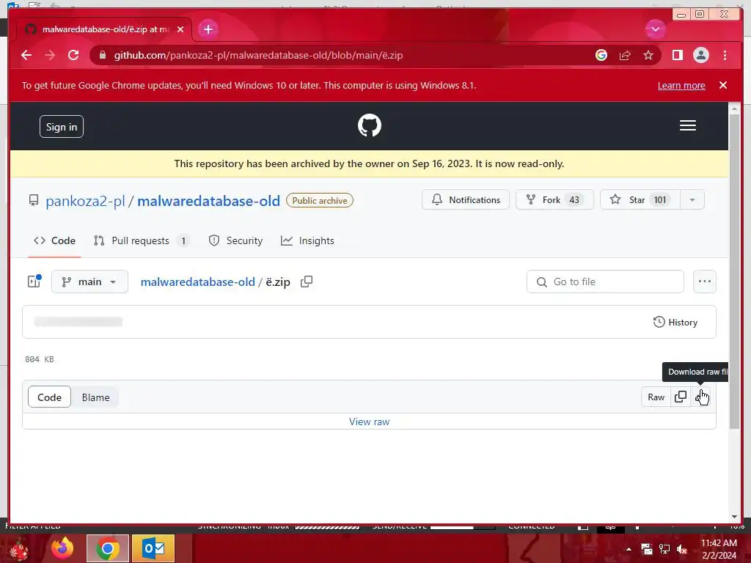Open a new Chrome tab with plus
Screen dimensions: 751x563
pos(208,29)
